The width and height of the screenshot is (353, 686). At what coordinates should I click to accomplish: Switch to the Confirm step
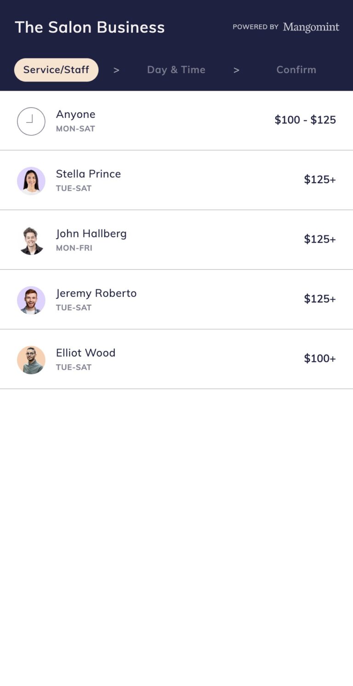[x=296, y=70]
